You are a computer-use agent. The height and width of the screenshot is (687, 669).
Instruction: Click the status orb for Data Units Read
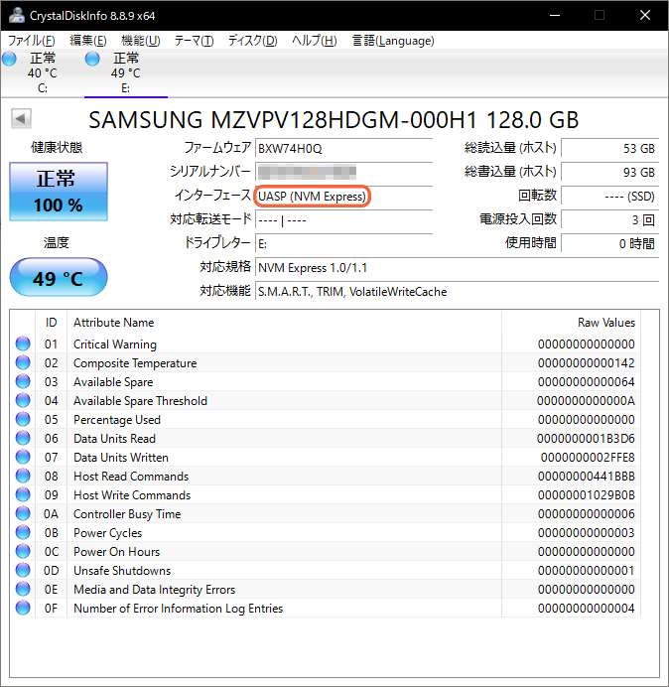pos(23,438)
